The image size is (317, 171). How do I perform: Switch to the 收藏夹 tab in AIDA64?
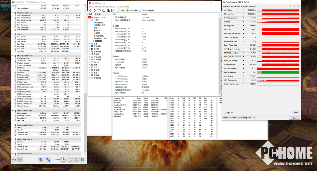(x=97, y=14)
